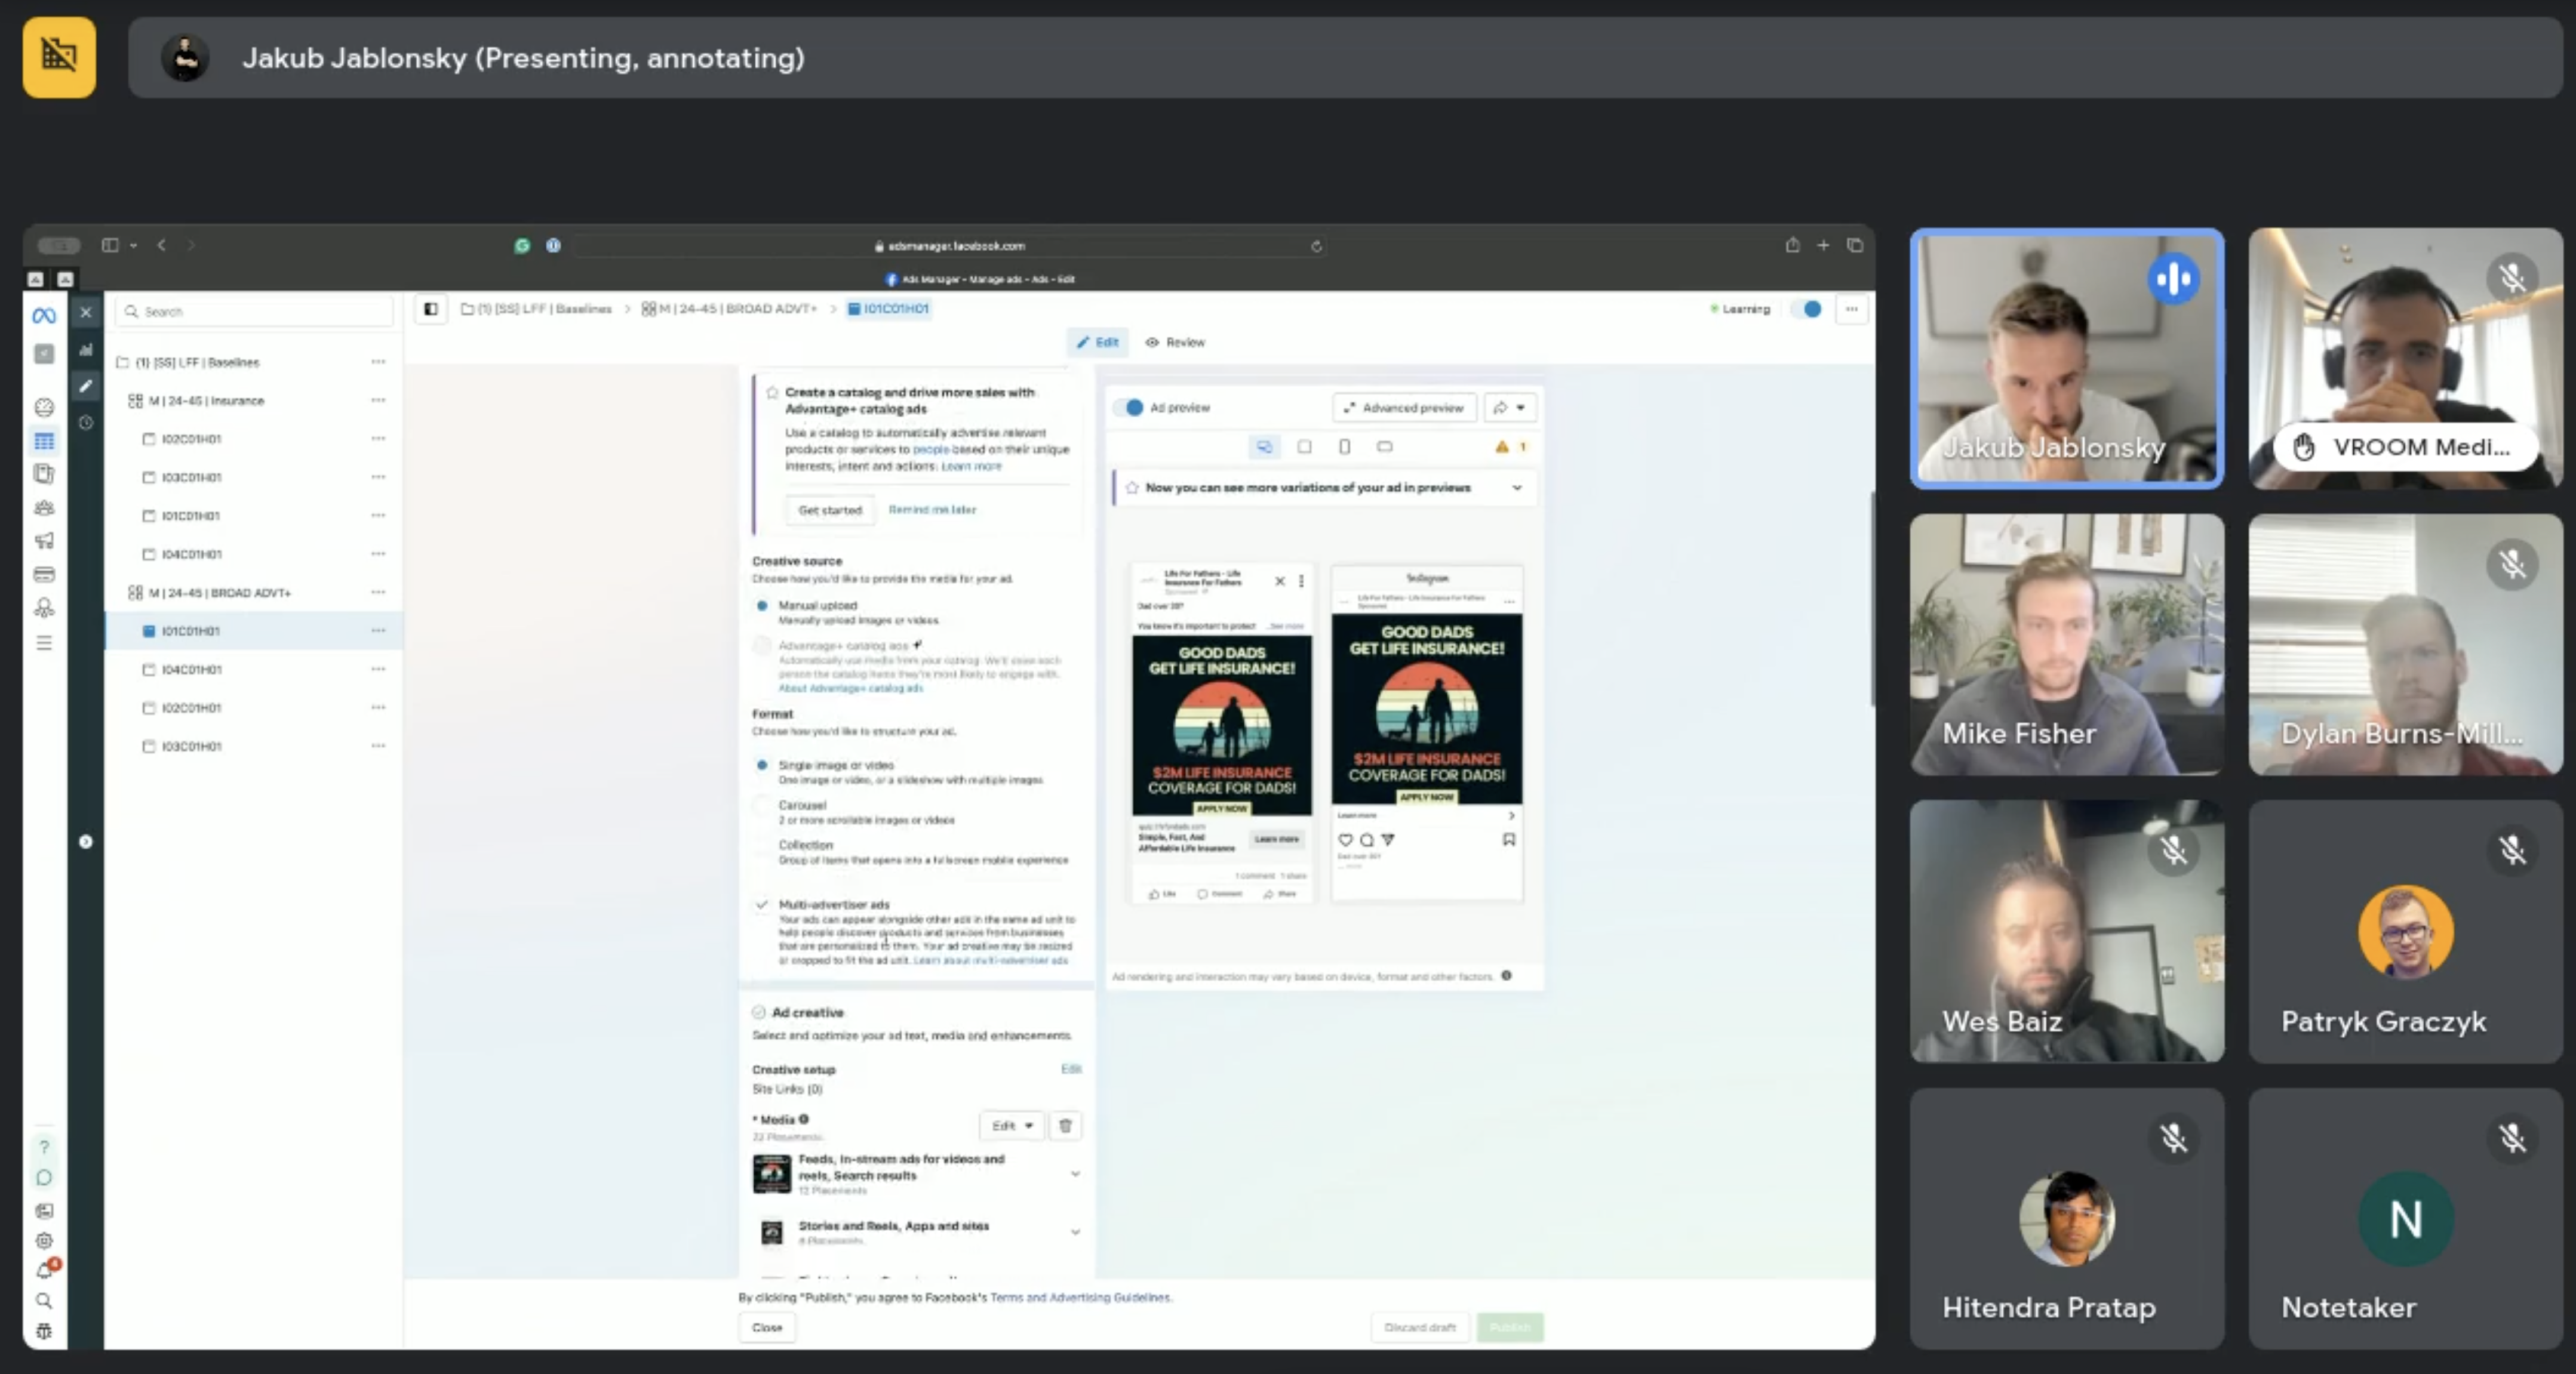The height and width of the screenshot is (1374, 2576).
Task: Delete media with the trash icon
Action: (1065, 1125)
